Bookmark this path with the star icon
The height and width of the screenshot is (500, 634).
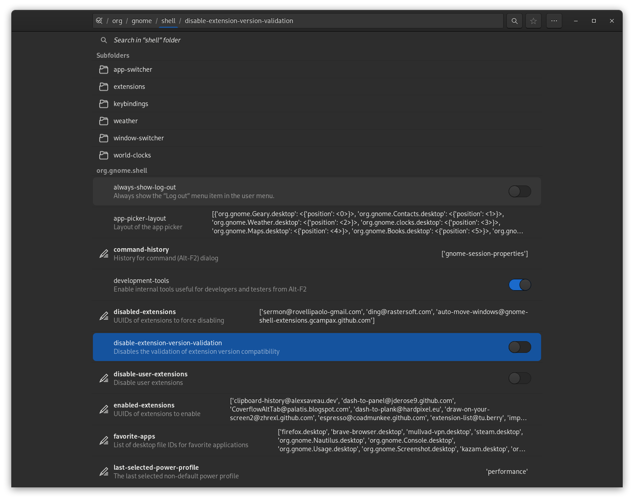(533, 21)
